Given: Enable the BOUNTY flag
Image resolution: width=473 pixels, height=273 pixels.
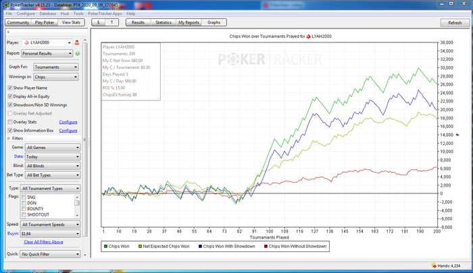Looking at the screenshot, I should (x=24, y=208).
